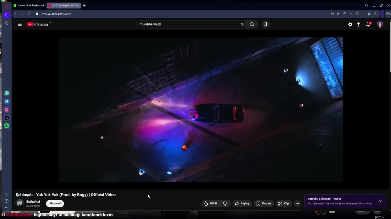Click the browser tab search magnifier

367,5
